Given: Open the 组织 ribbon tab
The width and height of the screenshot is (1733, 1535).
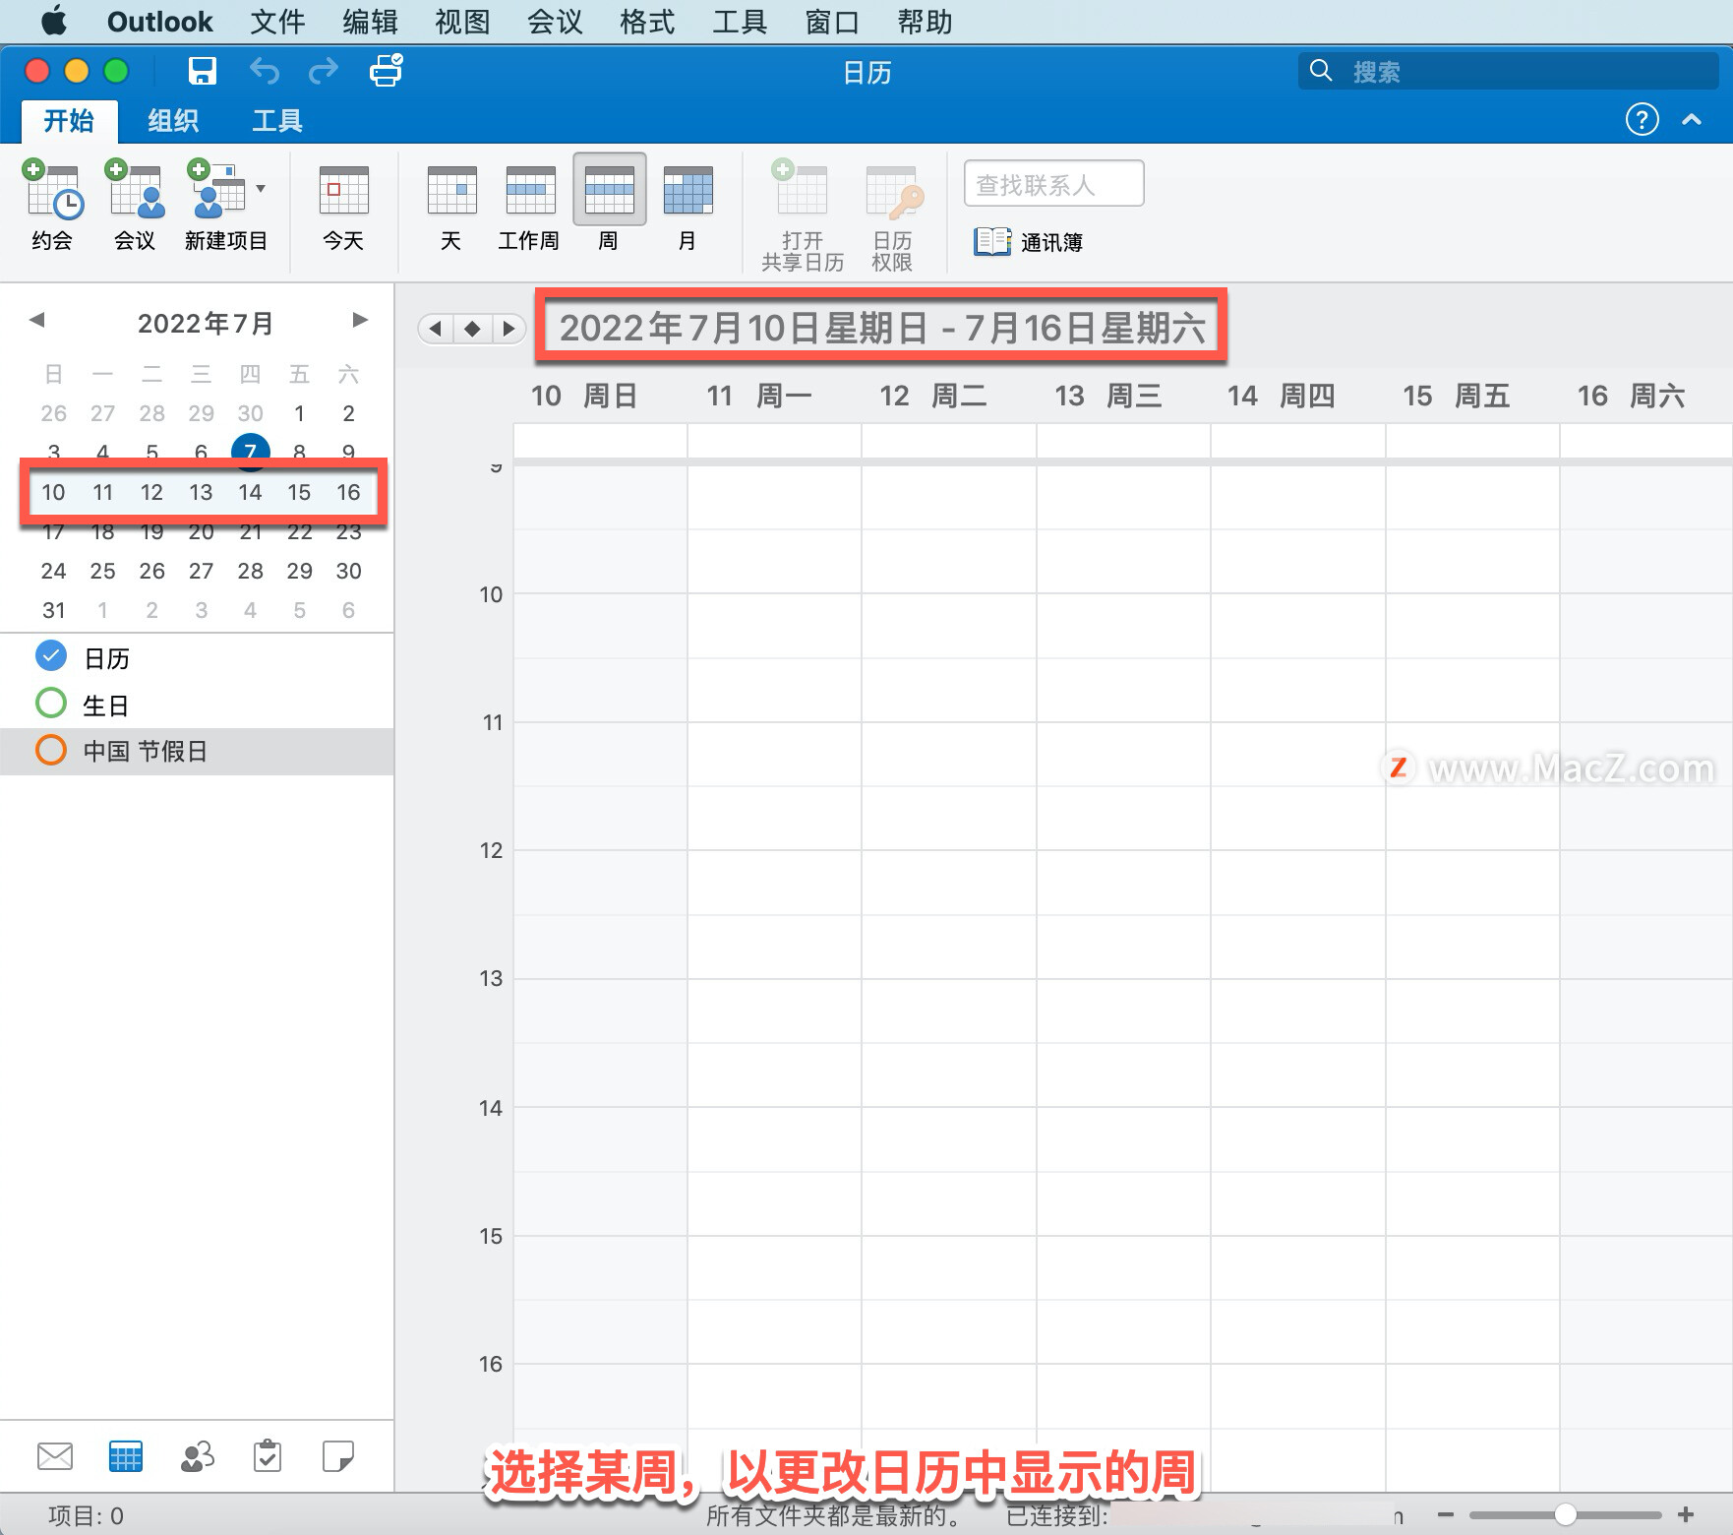Looking at the screenshot, I should tap(173, 120).
